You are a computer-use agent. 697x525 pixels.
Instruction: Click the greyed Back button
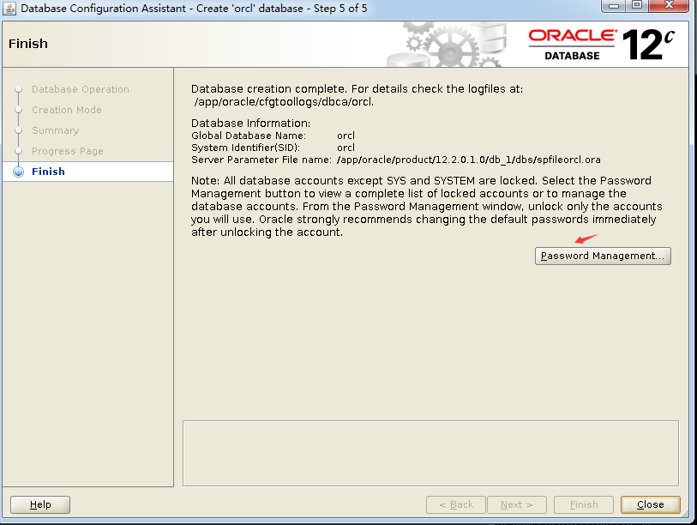[455, 504]
